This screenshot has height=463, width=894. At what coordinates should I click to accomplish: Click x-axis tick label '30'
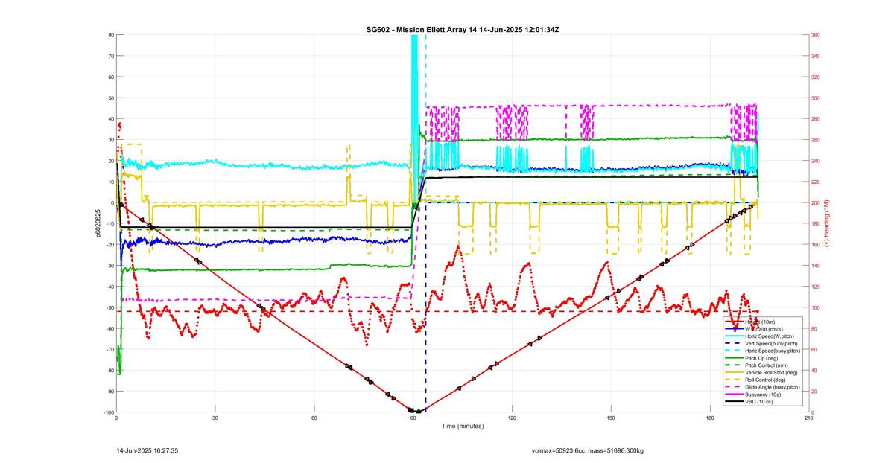(x=215, y=418)
